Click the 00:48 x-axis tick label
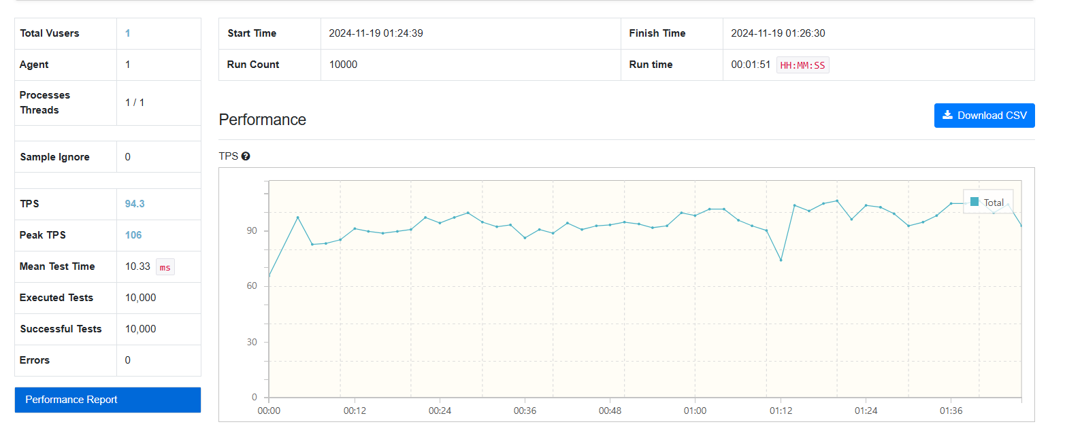The image size is (1065, 435). (610, 411)
